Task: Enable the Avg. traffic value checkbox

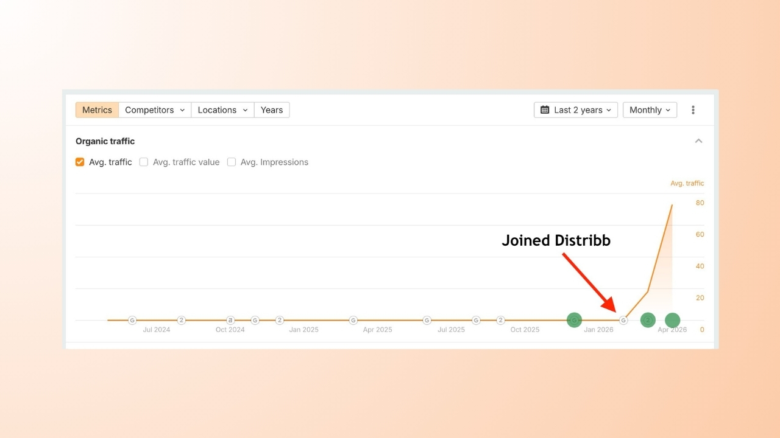Action: tap(144, 162)
